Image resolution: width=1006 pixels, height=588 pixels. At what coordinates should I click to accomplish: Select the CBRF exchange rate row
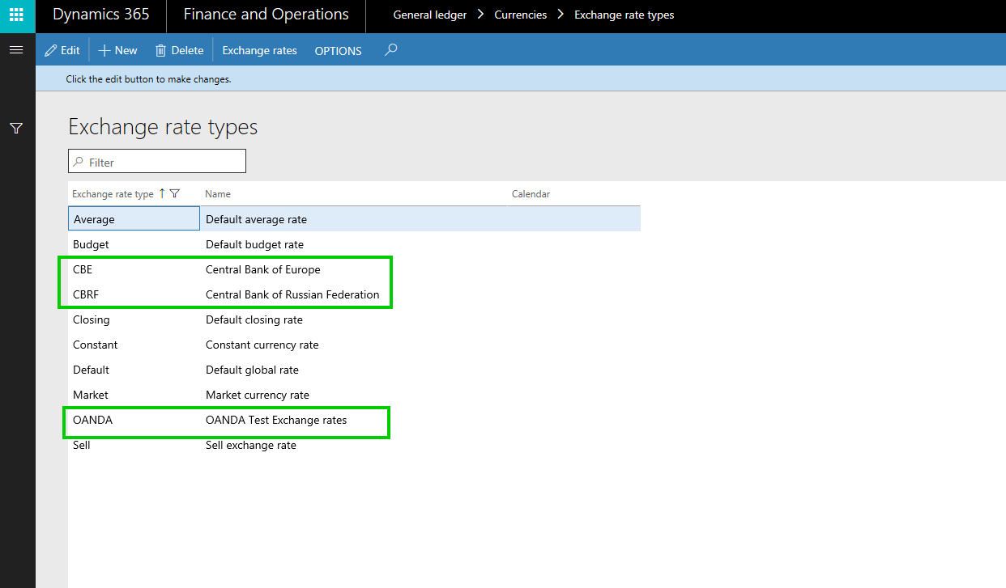[x=86, y=294]
